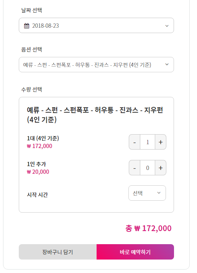The image size is (197, 273).
Task: Click the chevron in start time selector
Action: [x=159, y=193]
